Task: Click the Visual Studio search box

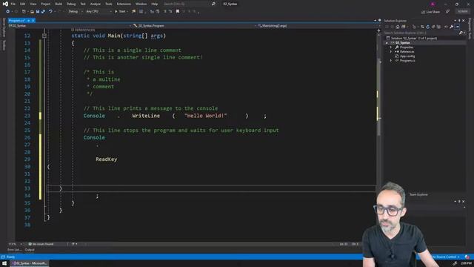Action: 189,4
